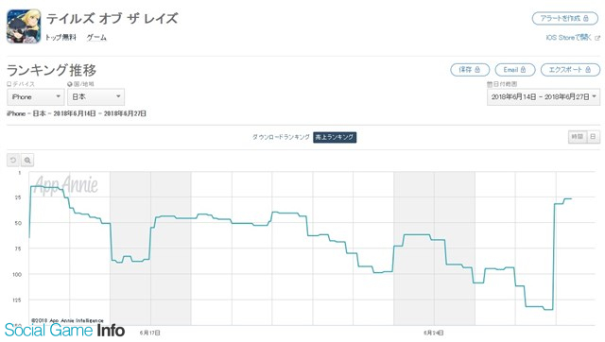Click the アラートを作成 button
605x342 pixels.
click(x=565, y=19)
